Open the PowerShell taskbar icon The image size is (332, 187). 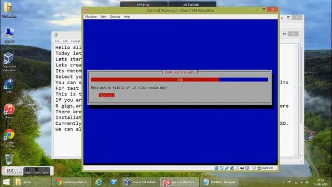coord(114,182)
